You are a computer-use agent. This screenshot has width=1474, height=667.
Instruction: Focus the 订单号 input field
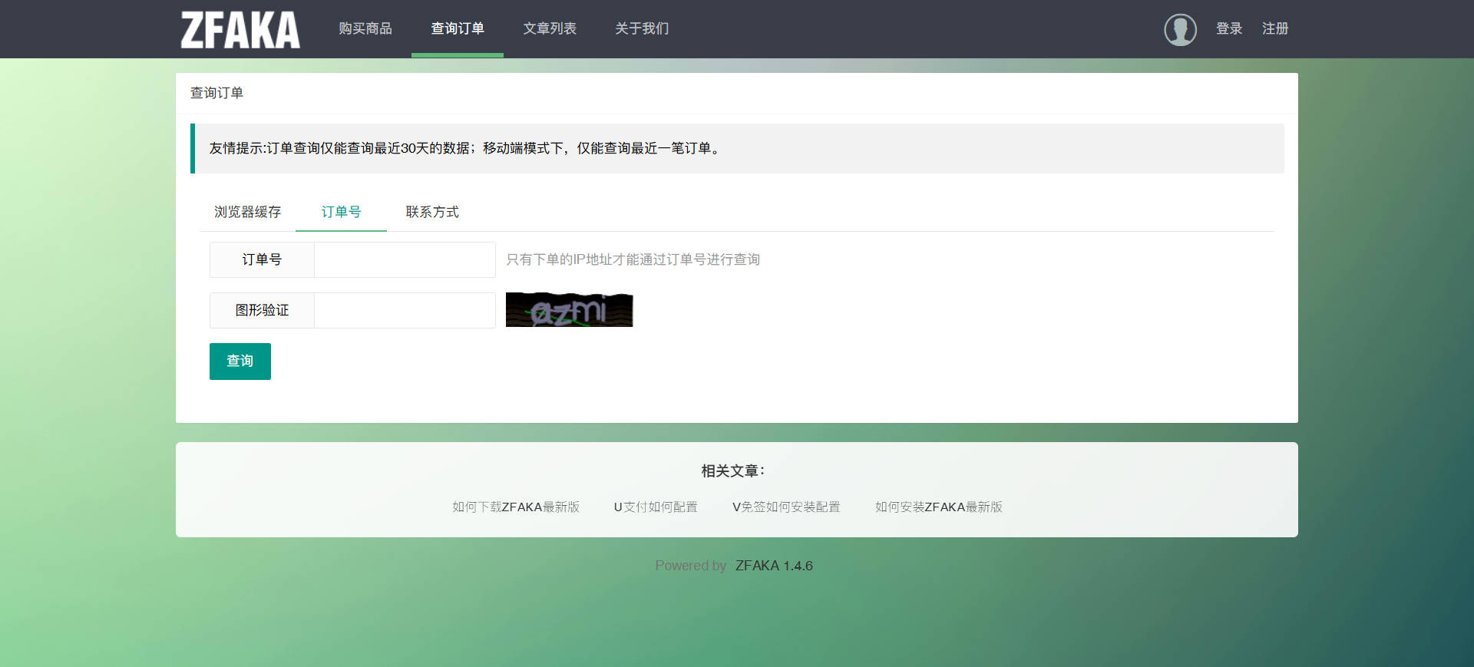point(405,260)
